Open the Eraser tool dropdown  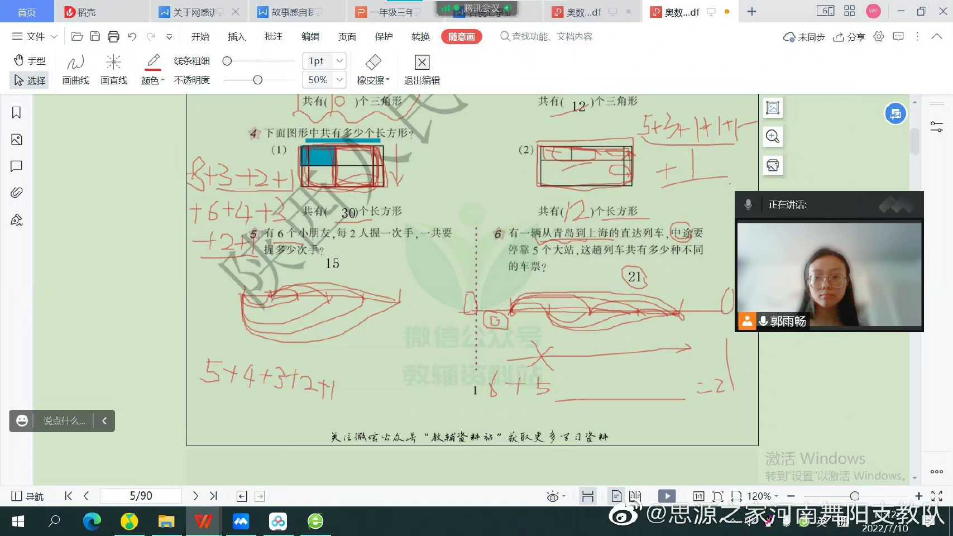[x=373, y=70]
